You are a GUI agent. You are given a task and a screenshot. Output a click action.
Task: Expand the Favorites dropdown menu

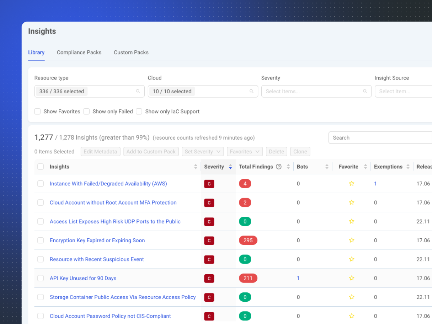point(245,152)
